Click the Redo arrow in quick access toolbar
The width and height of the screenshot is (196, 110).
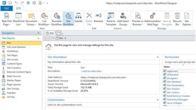pyautogui.click(x=22, y=3)
